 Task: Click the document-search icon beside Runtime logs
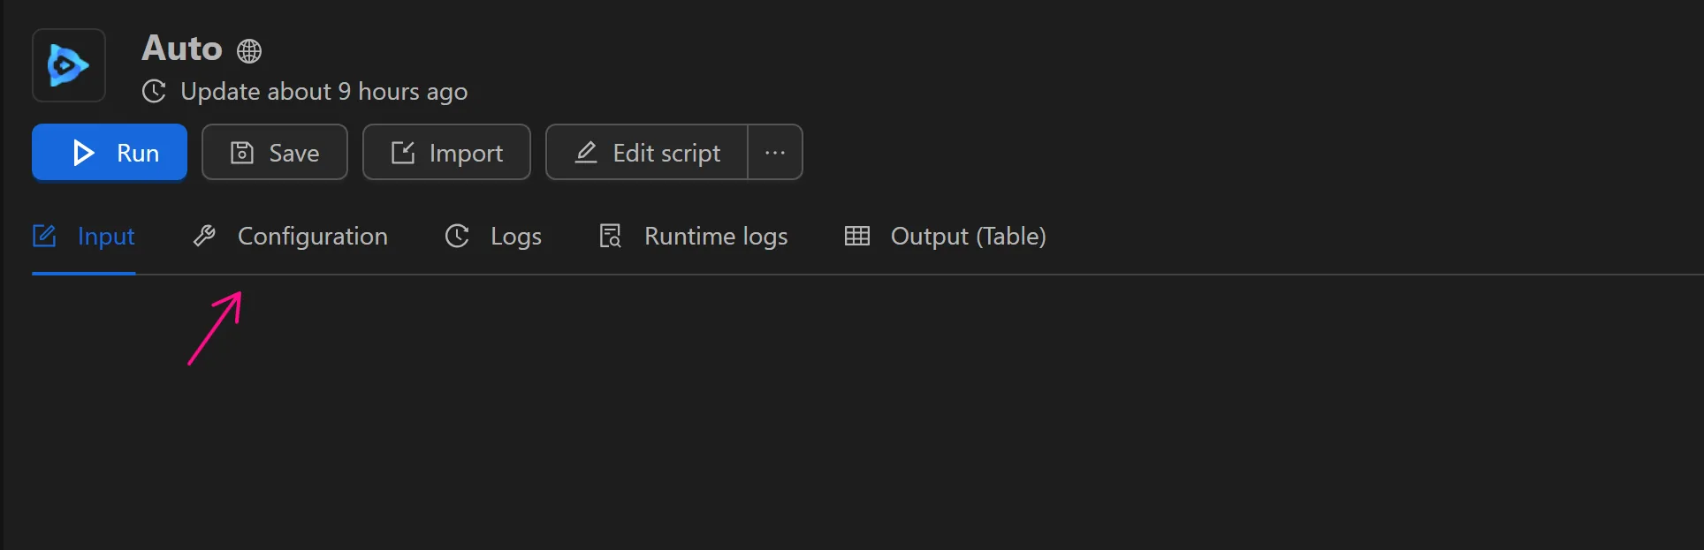point(609,236)
